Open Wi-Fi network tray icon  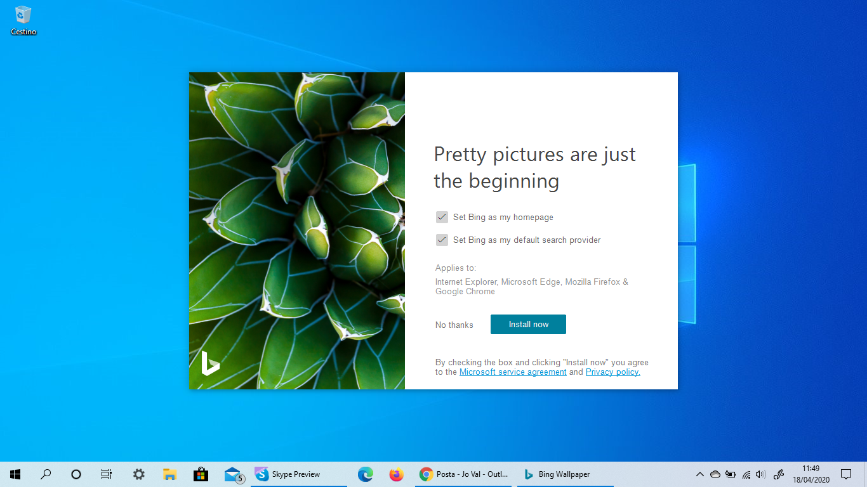tap(746, 474)
